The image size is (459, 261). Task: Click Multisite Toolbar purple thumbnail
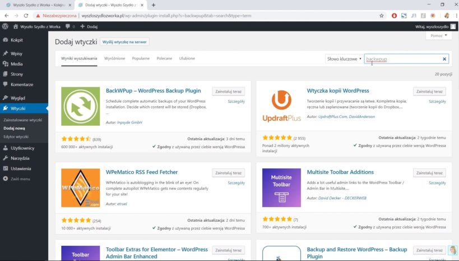[x=281, y=187]
